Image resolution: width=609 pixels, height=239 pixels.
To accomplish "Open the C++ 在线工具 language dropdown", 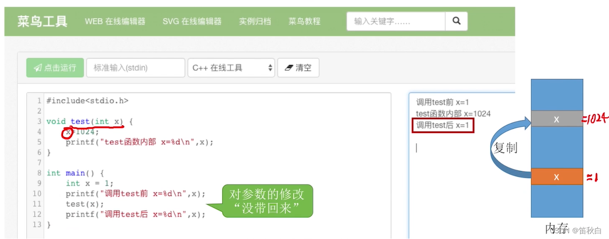I will click(231, 68).
